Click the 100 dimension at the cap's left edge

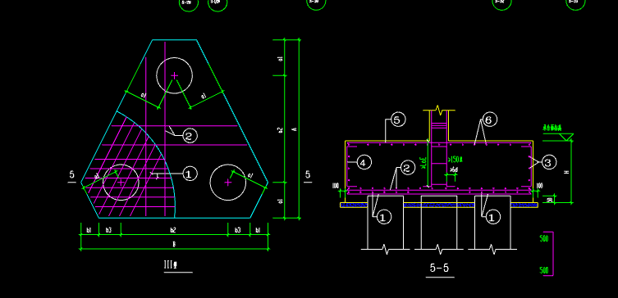[x=336, y=186]
